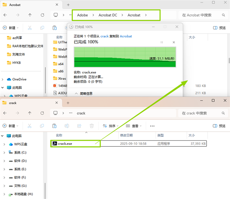230x199 pixels.
Task: Go up one folder in Acrobat window
Action: (30, 15)
